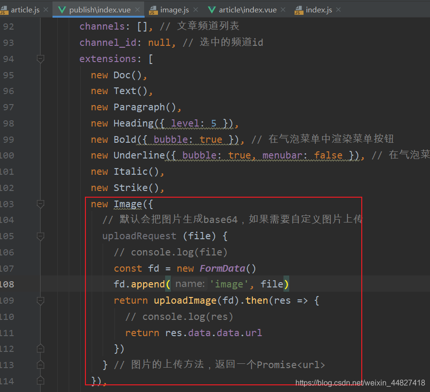Click Bold on line 99

tap(125, 139)
